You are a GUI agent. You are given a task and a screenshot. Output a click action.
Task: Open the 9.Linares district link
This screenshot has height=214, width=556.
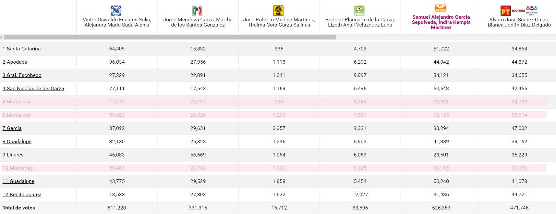click(13, 155)
